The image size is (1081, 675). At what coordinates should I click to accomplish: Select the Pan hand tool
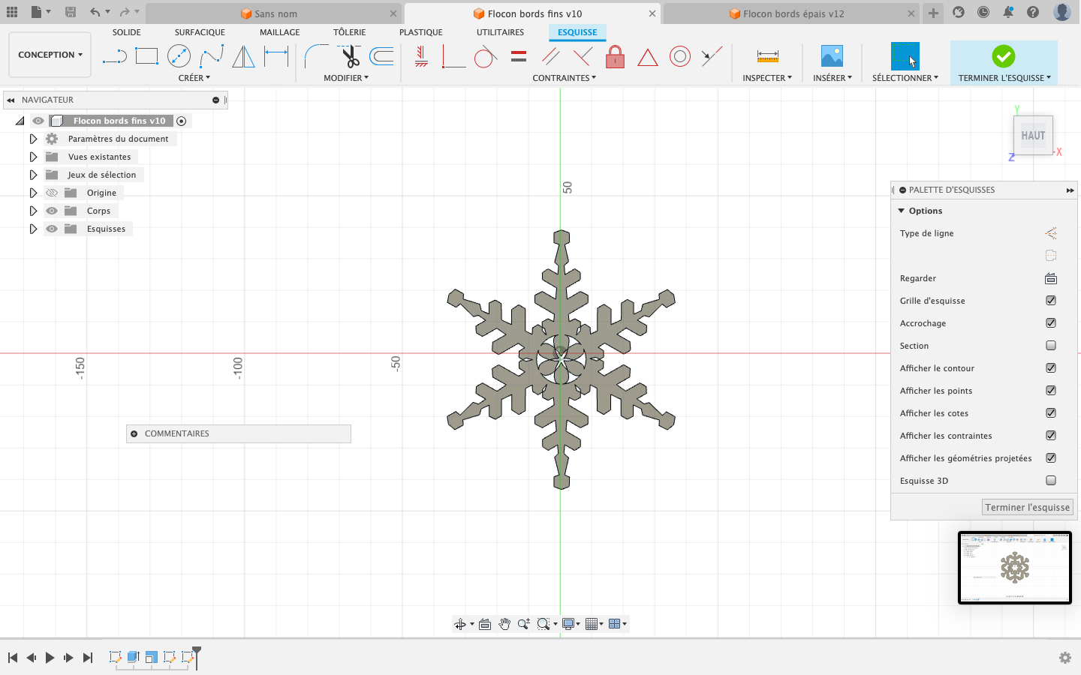tap(504, 624)
